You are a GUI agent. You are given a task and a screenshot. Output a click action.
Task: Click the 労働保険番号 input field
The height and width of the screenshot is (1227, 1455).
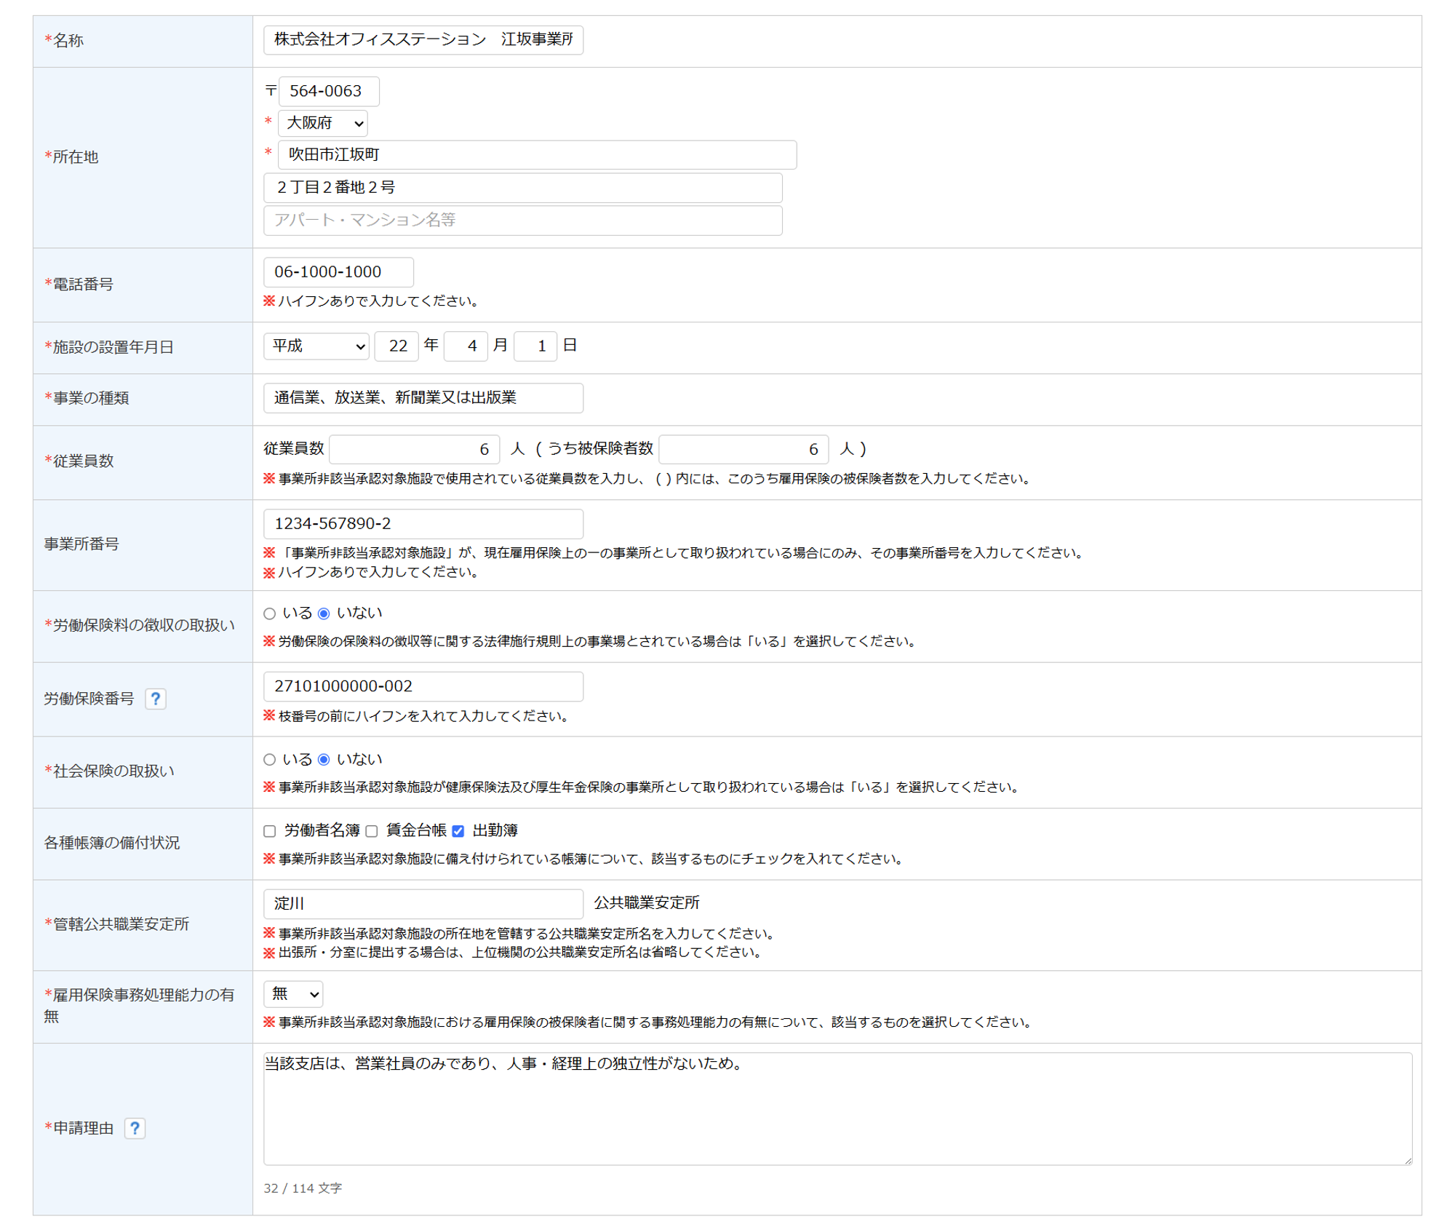coord(423,686)
